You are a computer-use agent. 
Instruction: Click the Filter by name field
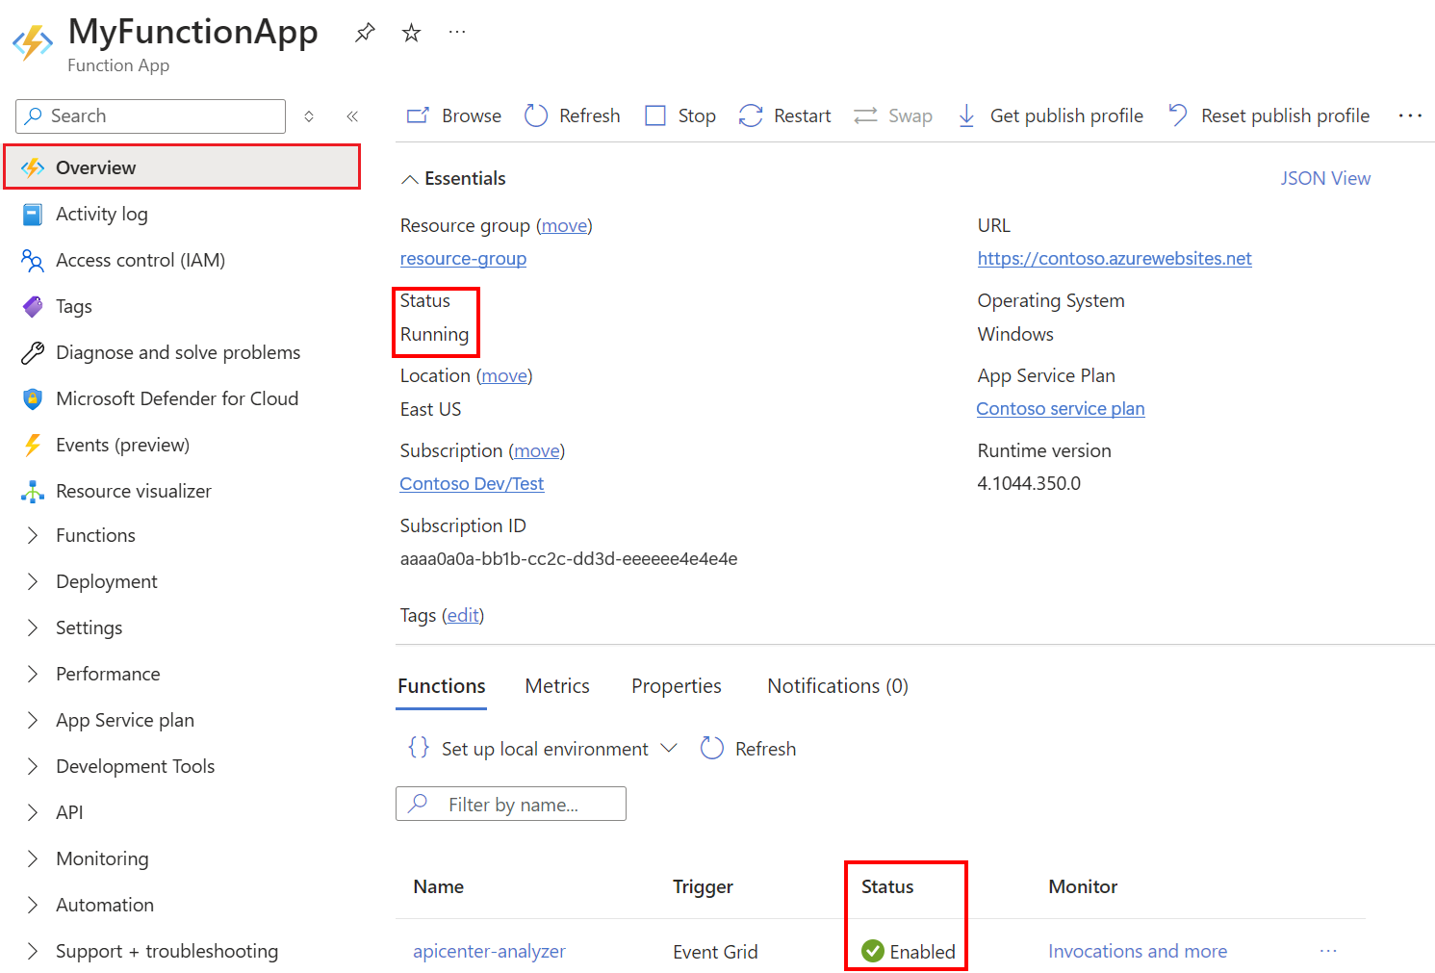pos(510,804)
